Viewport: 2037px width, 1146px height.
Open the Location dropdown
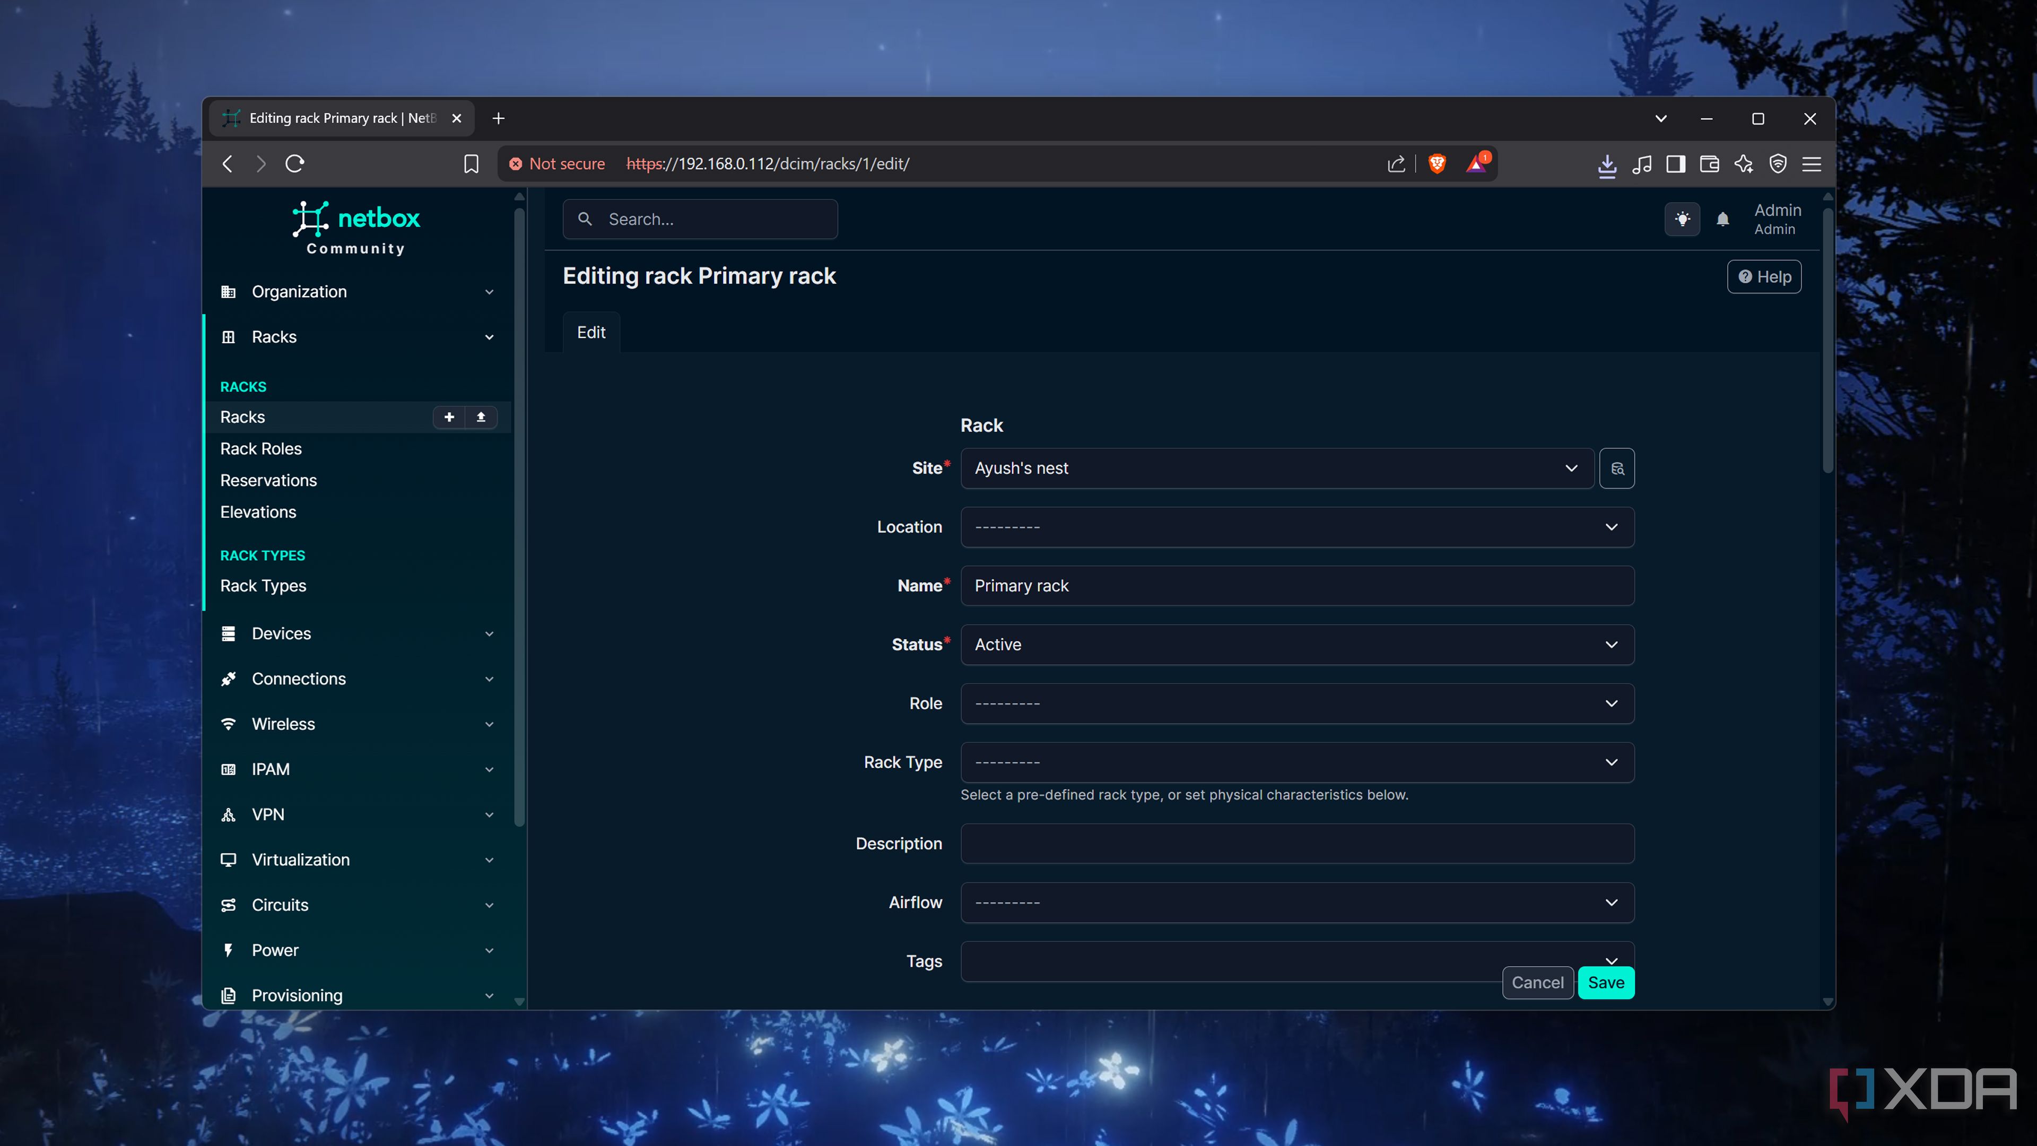[1297, 527]
